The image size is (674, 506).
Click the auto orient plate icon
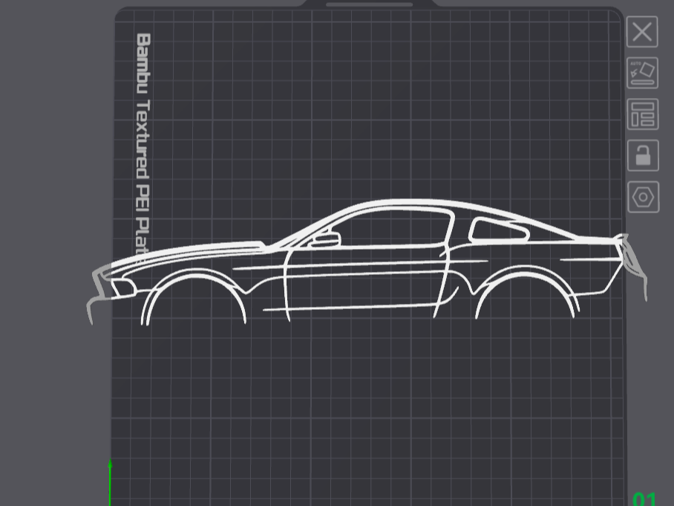point(642,73)
